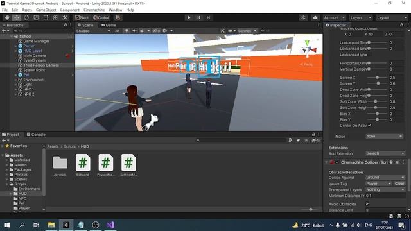411x231 pixels.
Task: Click the grid snapping icon in toolbar
Action: click(118, 17)
